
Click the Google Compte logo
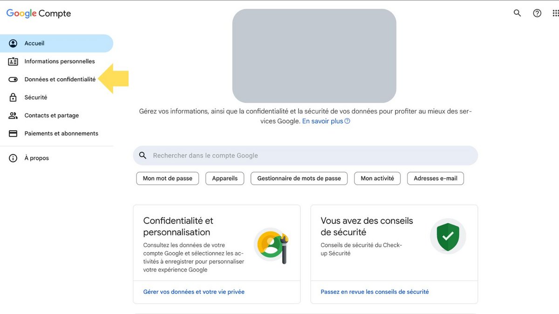point(38,13)
